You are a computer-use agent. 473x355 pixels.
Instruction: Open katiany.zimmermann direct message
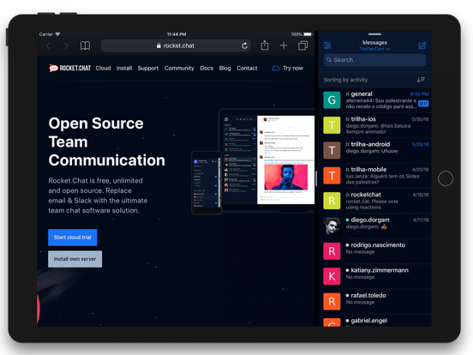[x=375, y=276]
